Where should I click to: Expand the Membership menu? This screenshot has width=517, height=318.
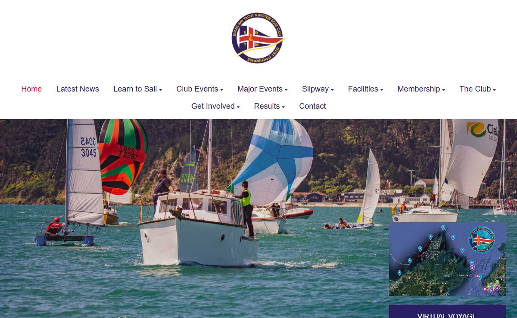pos(421,89)
